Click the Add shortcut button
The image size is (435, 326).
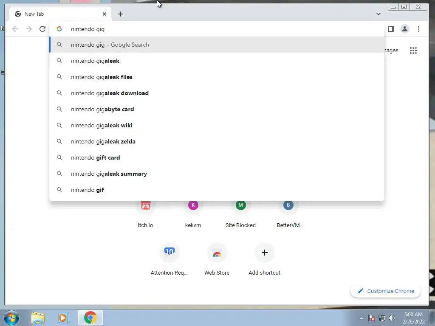(264, 259)
